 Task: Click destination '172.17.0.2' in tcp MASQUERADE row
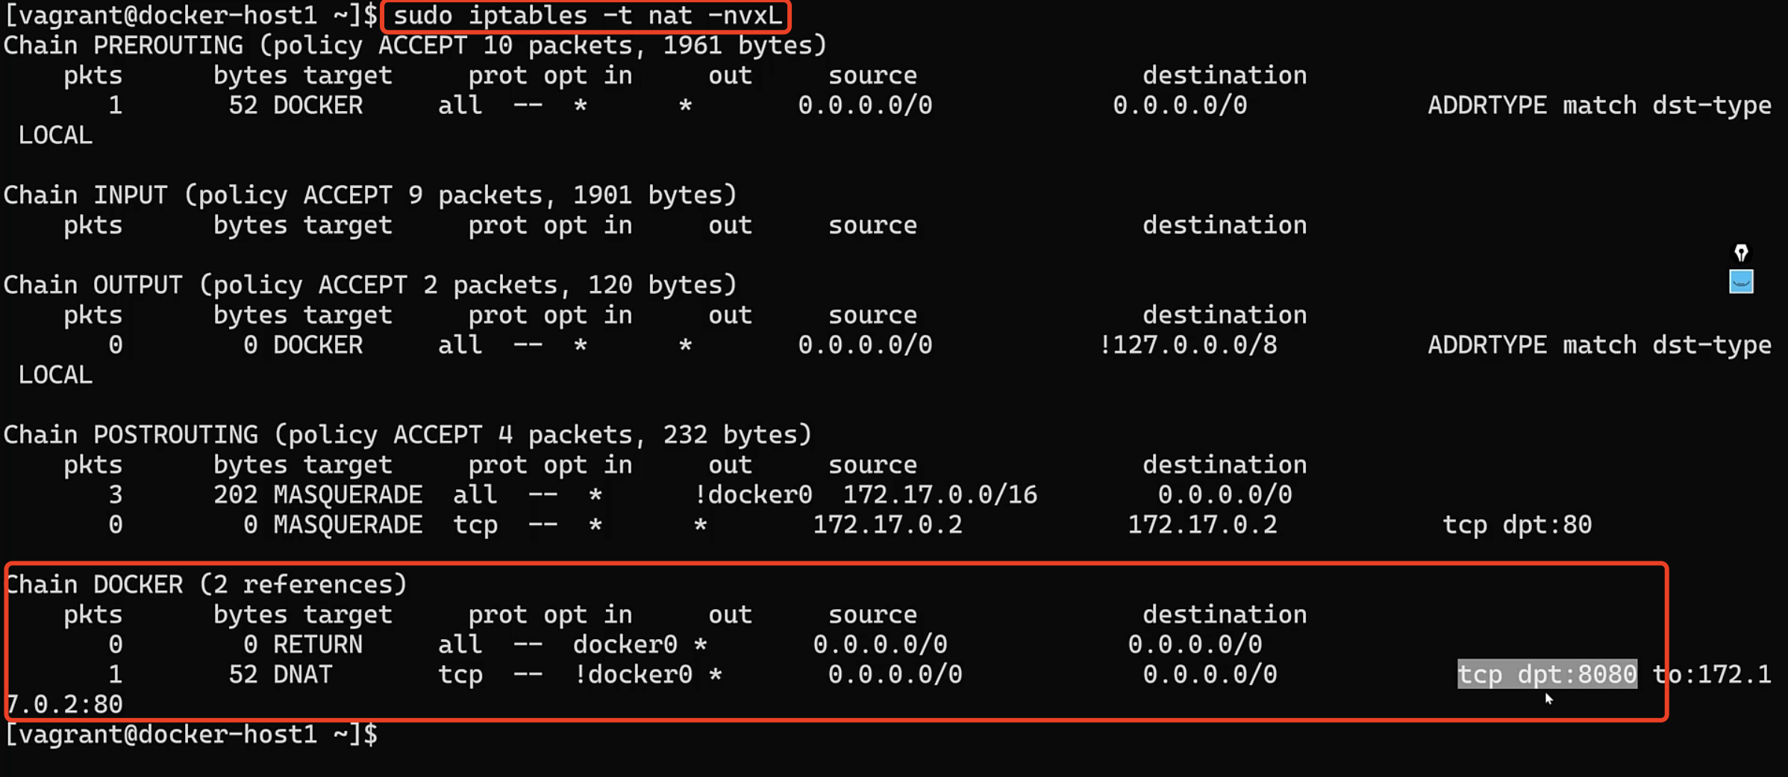click(x=1203, y=525)
